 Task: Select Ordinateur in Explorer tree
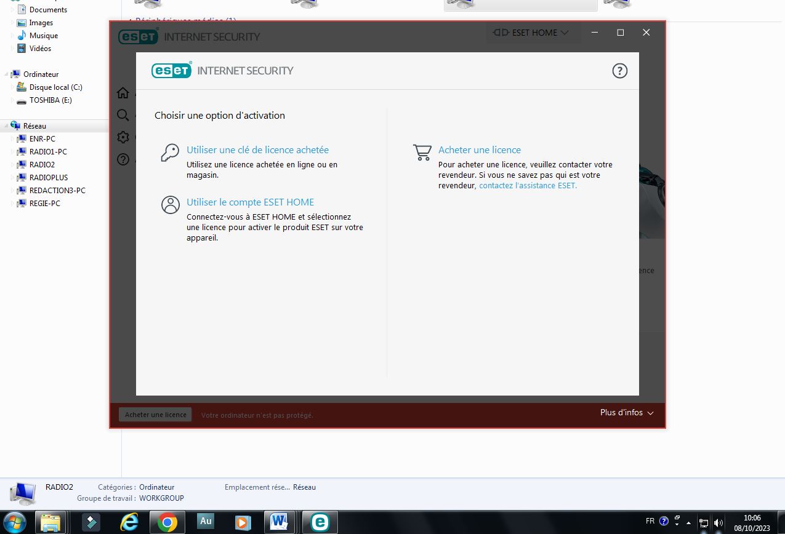(41, 74)
